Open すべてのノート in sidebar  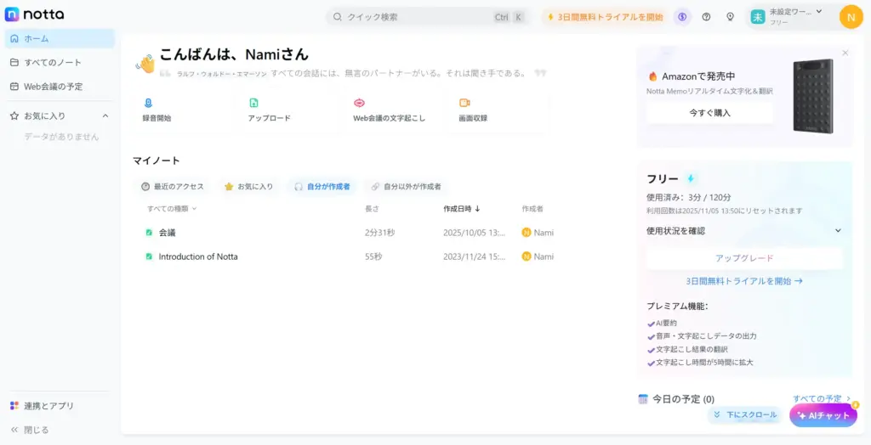coord(60,63)
